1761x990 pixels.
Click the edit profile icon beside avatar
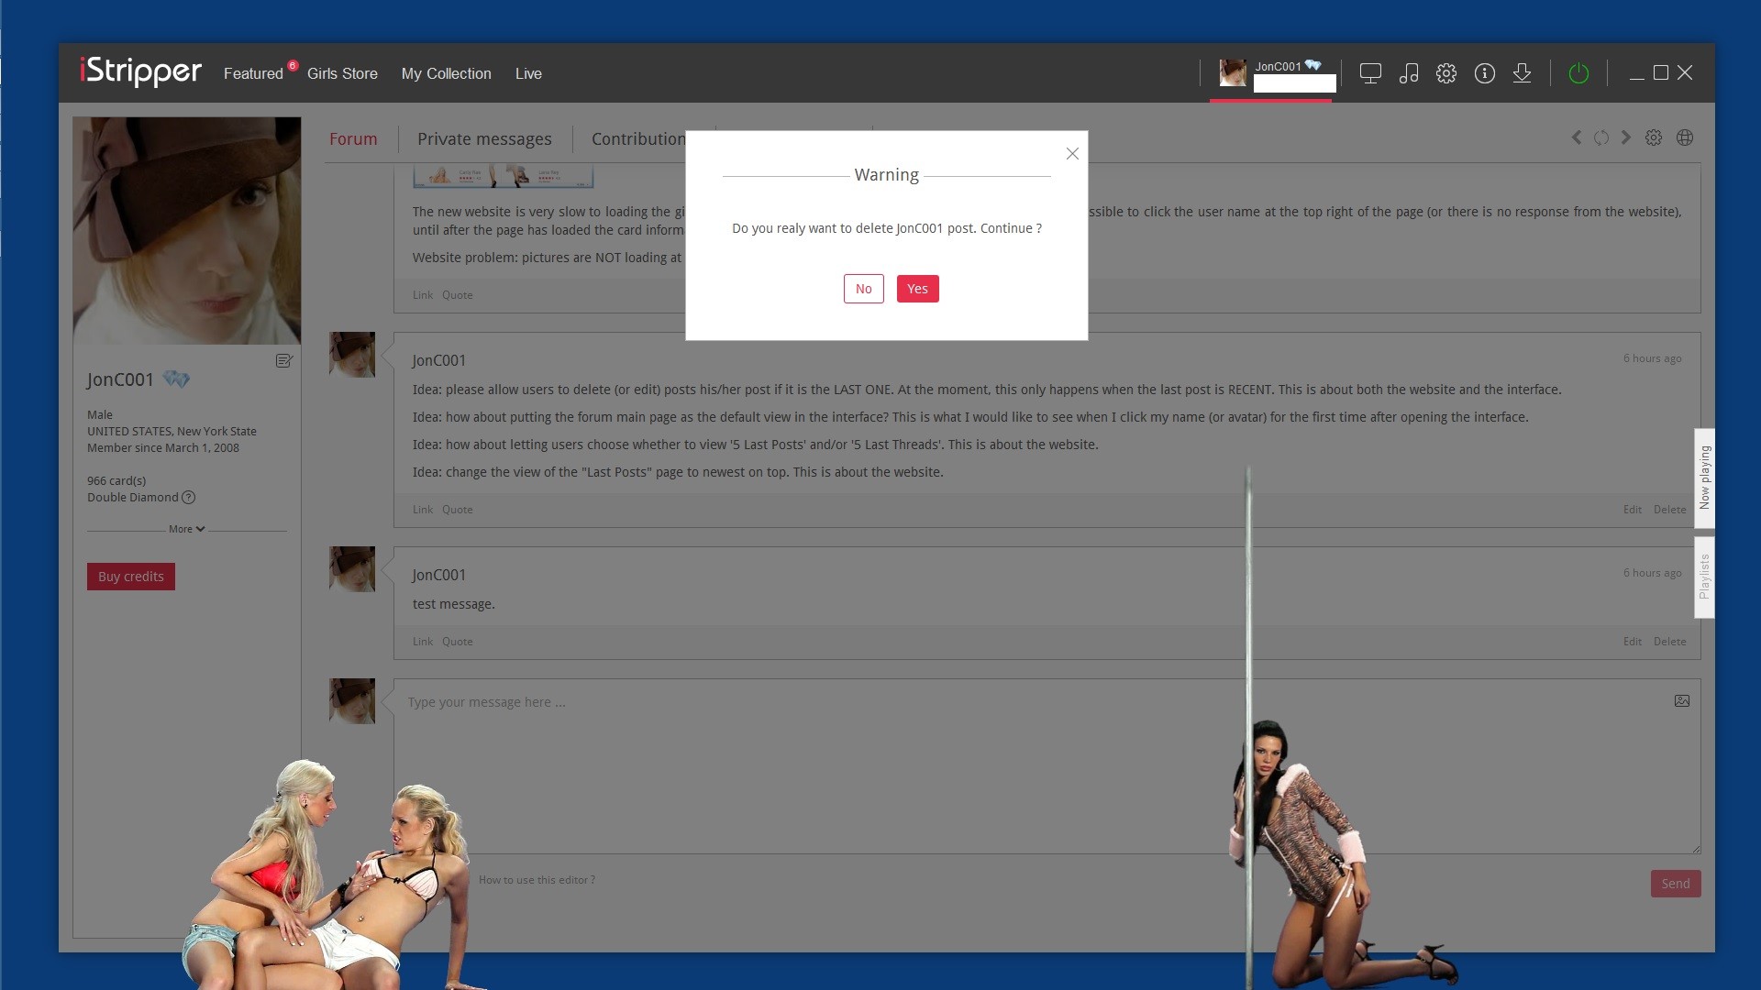pyautogui.click(x=284, y=361)
